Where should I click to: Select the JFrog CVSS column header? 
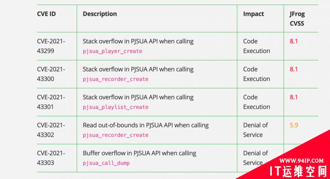pyautogui.click(x=297, y=19)
